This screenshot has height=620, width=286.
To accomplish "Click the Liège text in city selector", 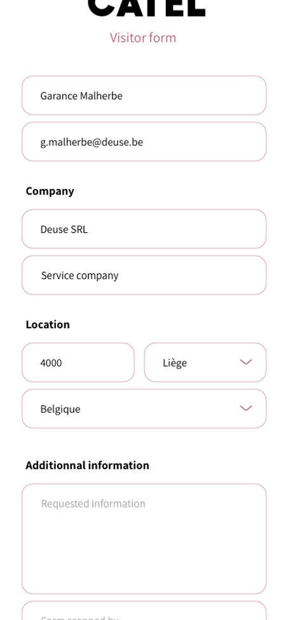I will [175, 362].
